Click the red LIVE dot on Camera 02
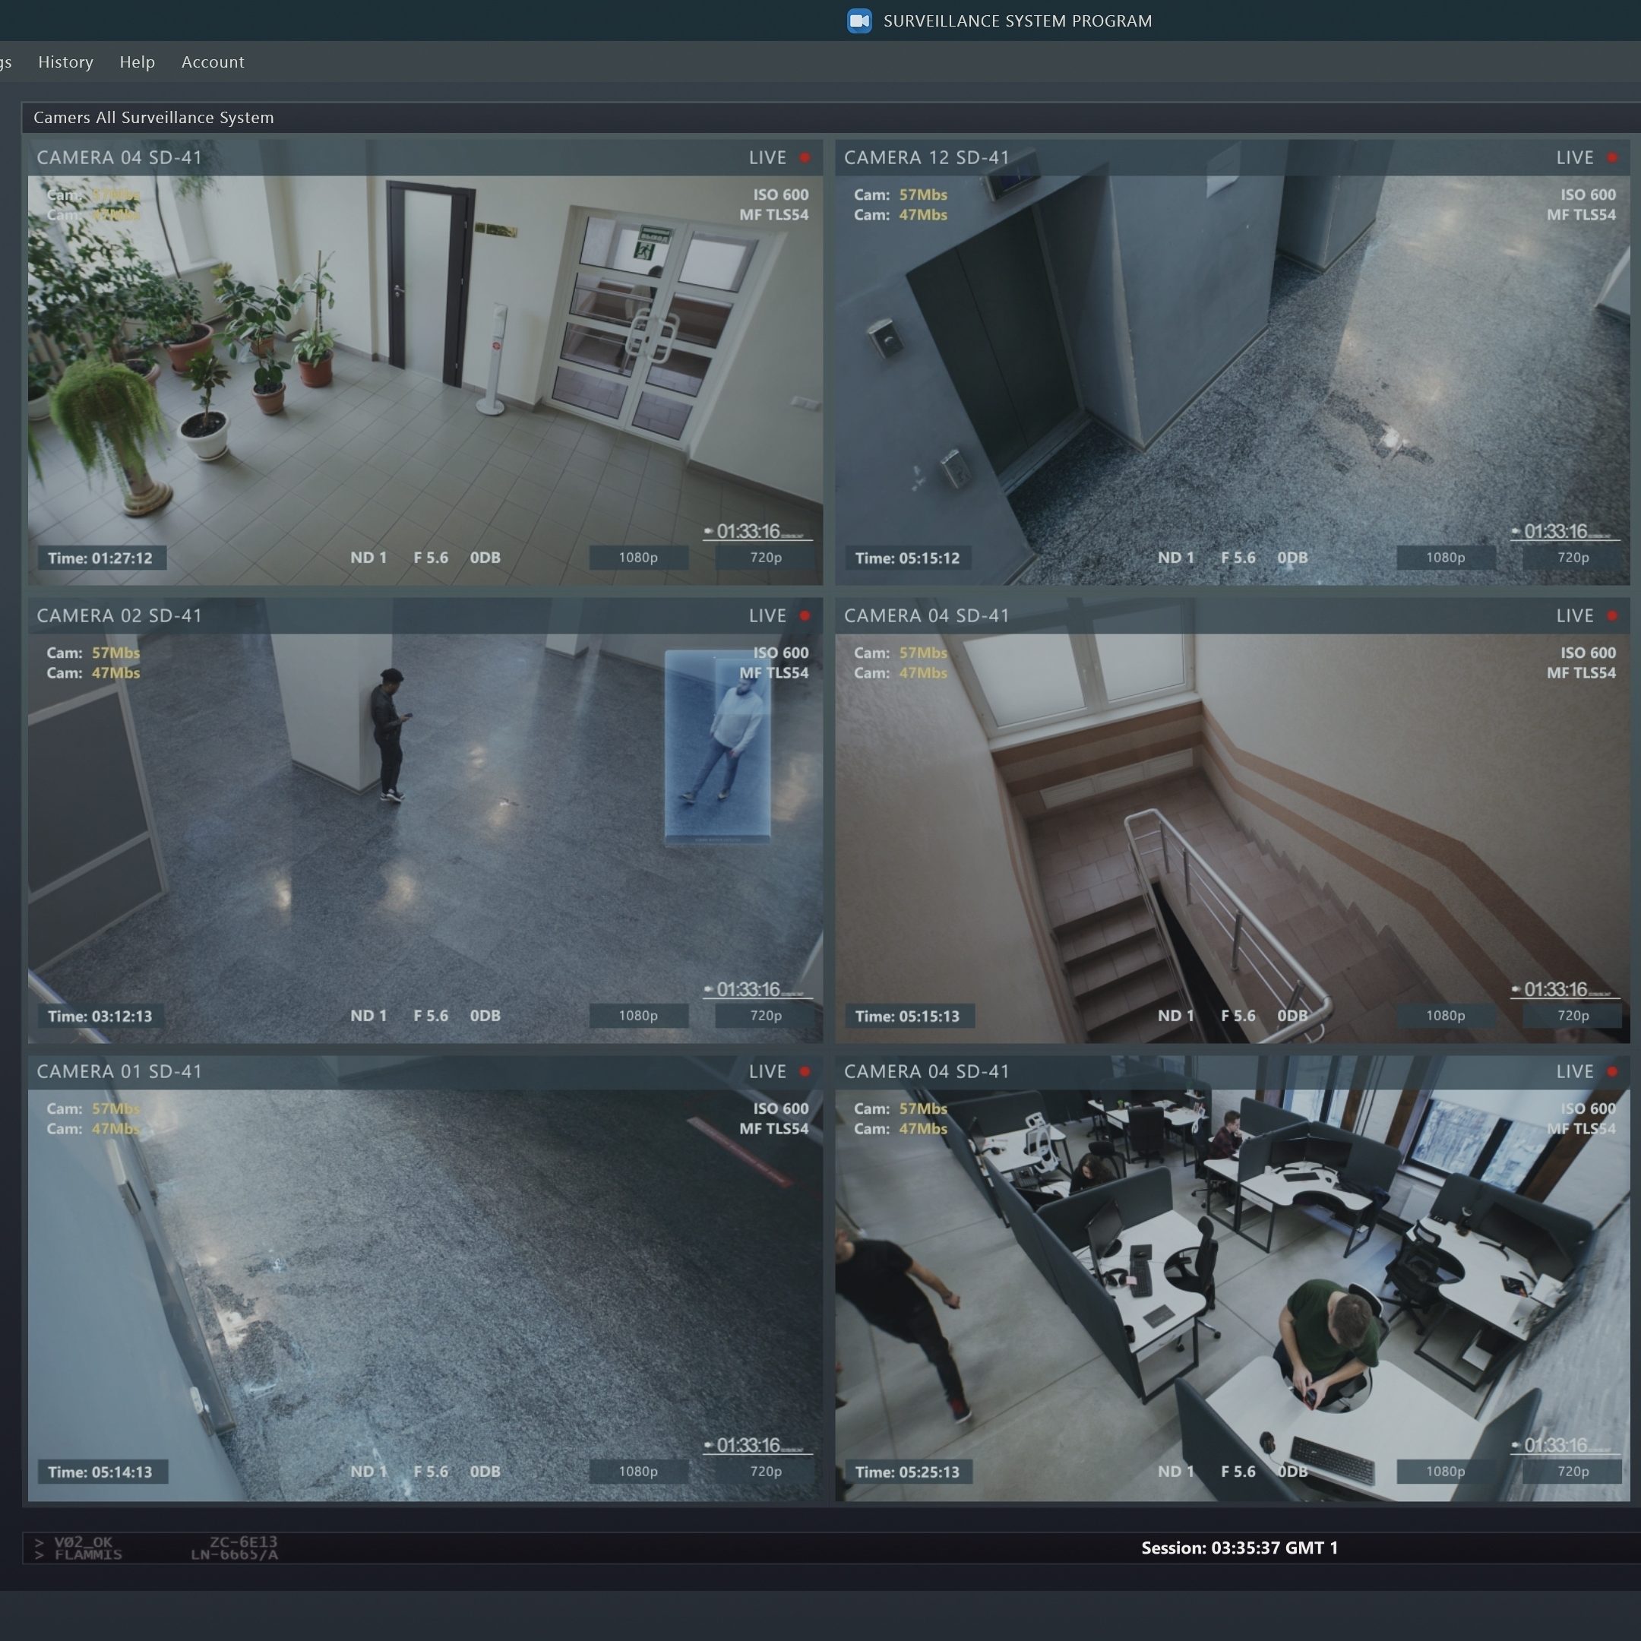 click(805, 616)
